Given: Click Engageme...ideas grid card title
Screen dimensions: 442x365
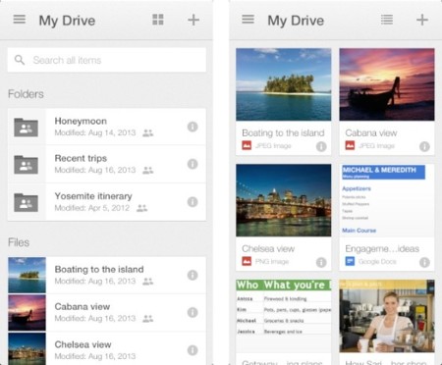Looking at the screenshot, I should point(382,249).
